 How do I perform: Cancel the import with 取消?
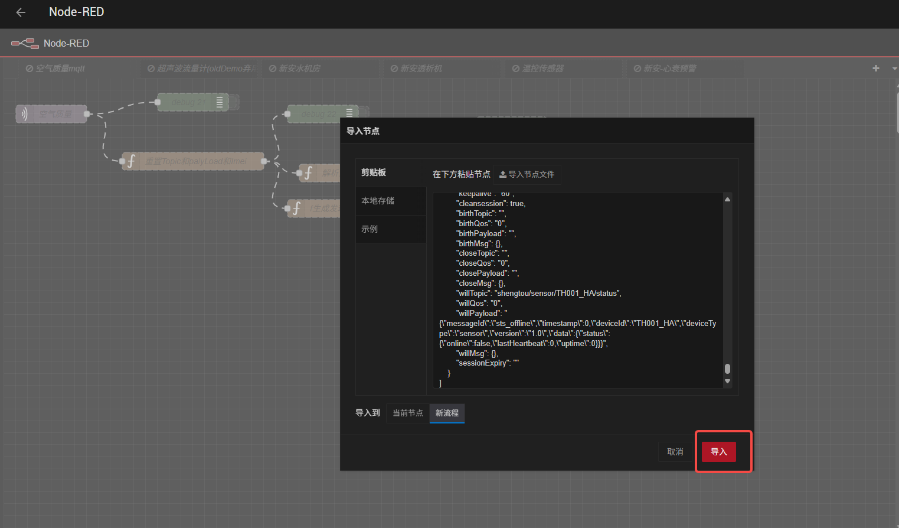(675, 452)
